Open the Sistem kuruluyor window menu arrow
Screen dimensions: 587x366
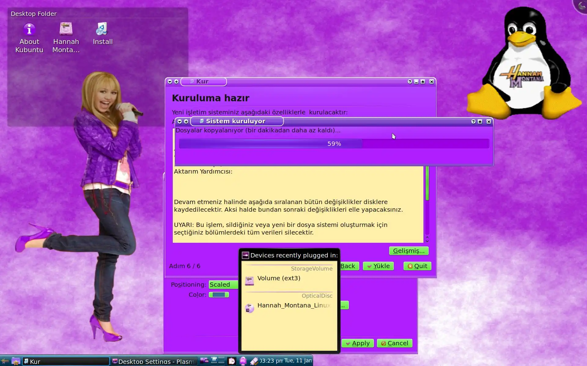(x=180, y=122)
